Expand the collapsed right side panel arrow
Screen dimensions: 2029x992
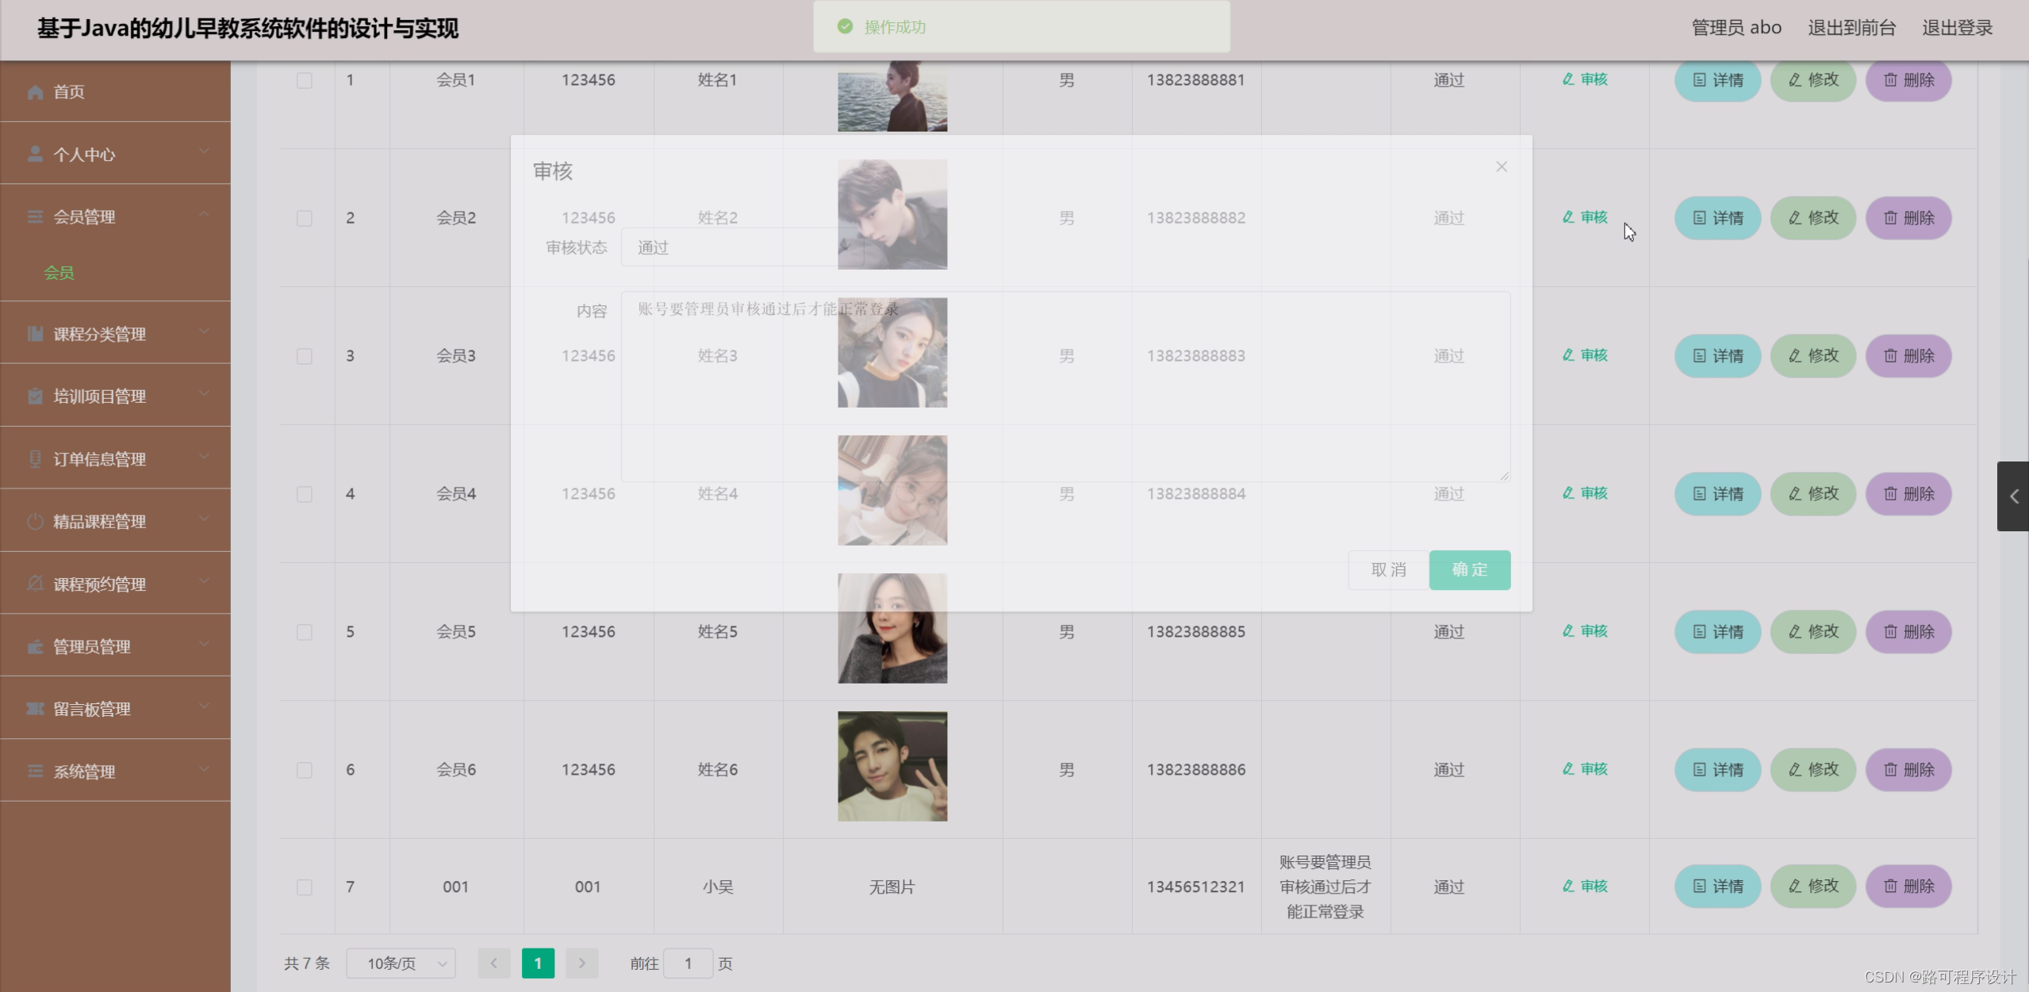click(2013, 496)
